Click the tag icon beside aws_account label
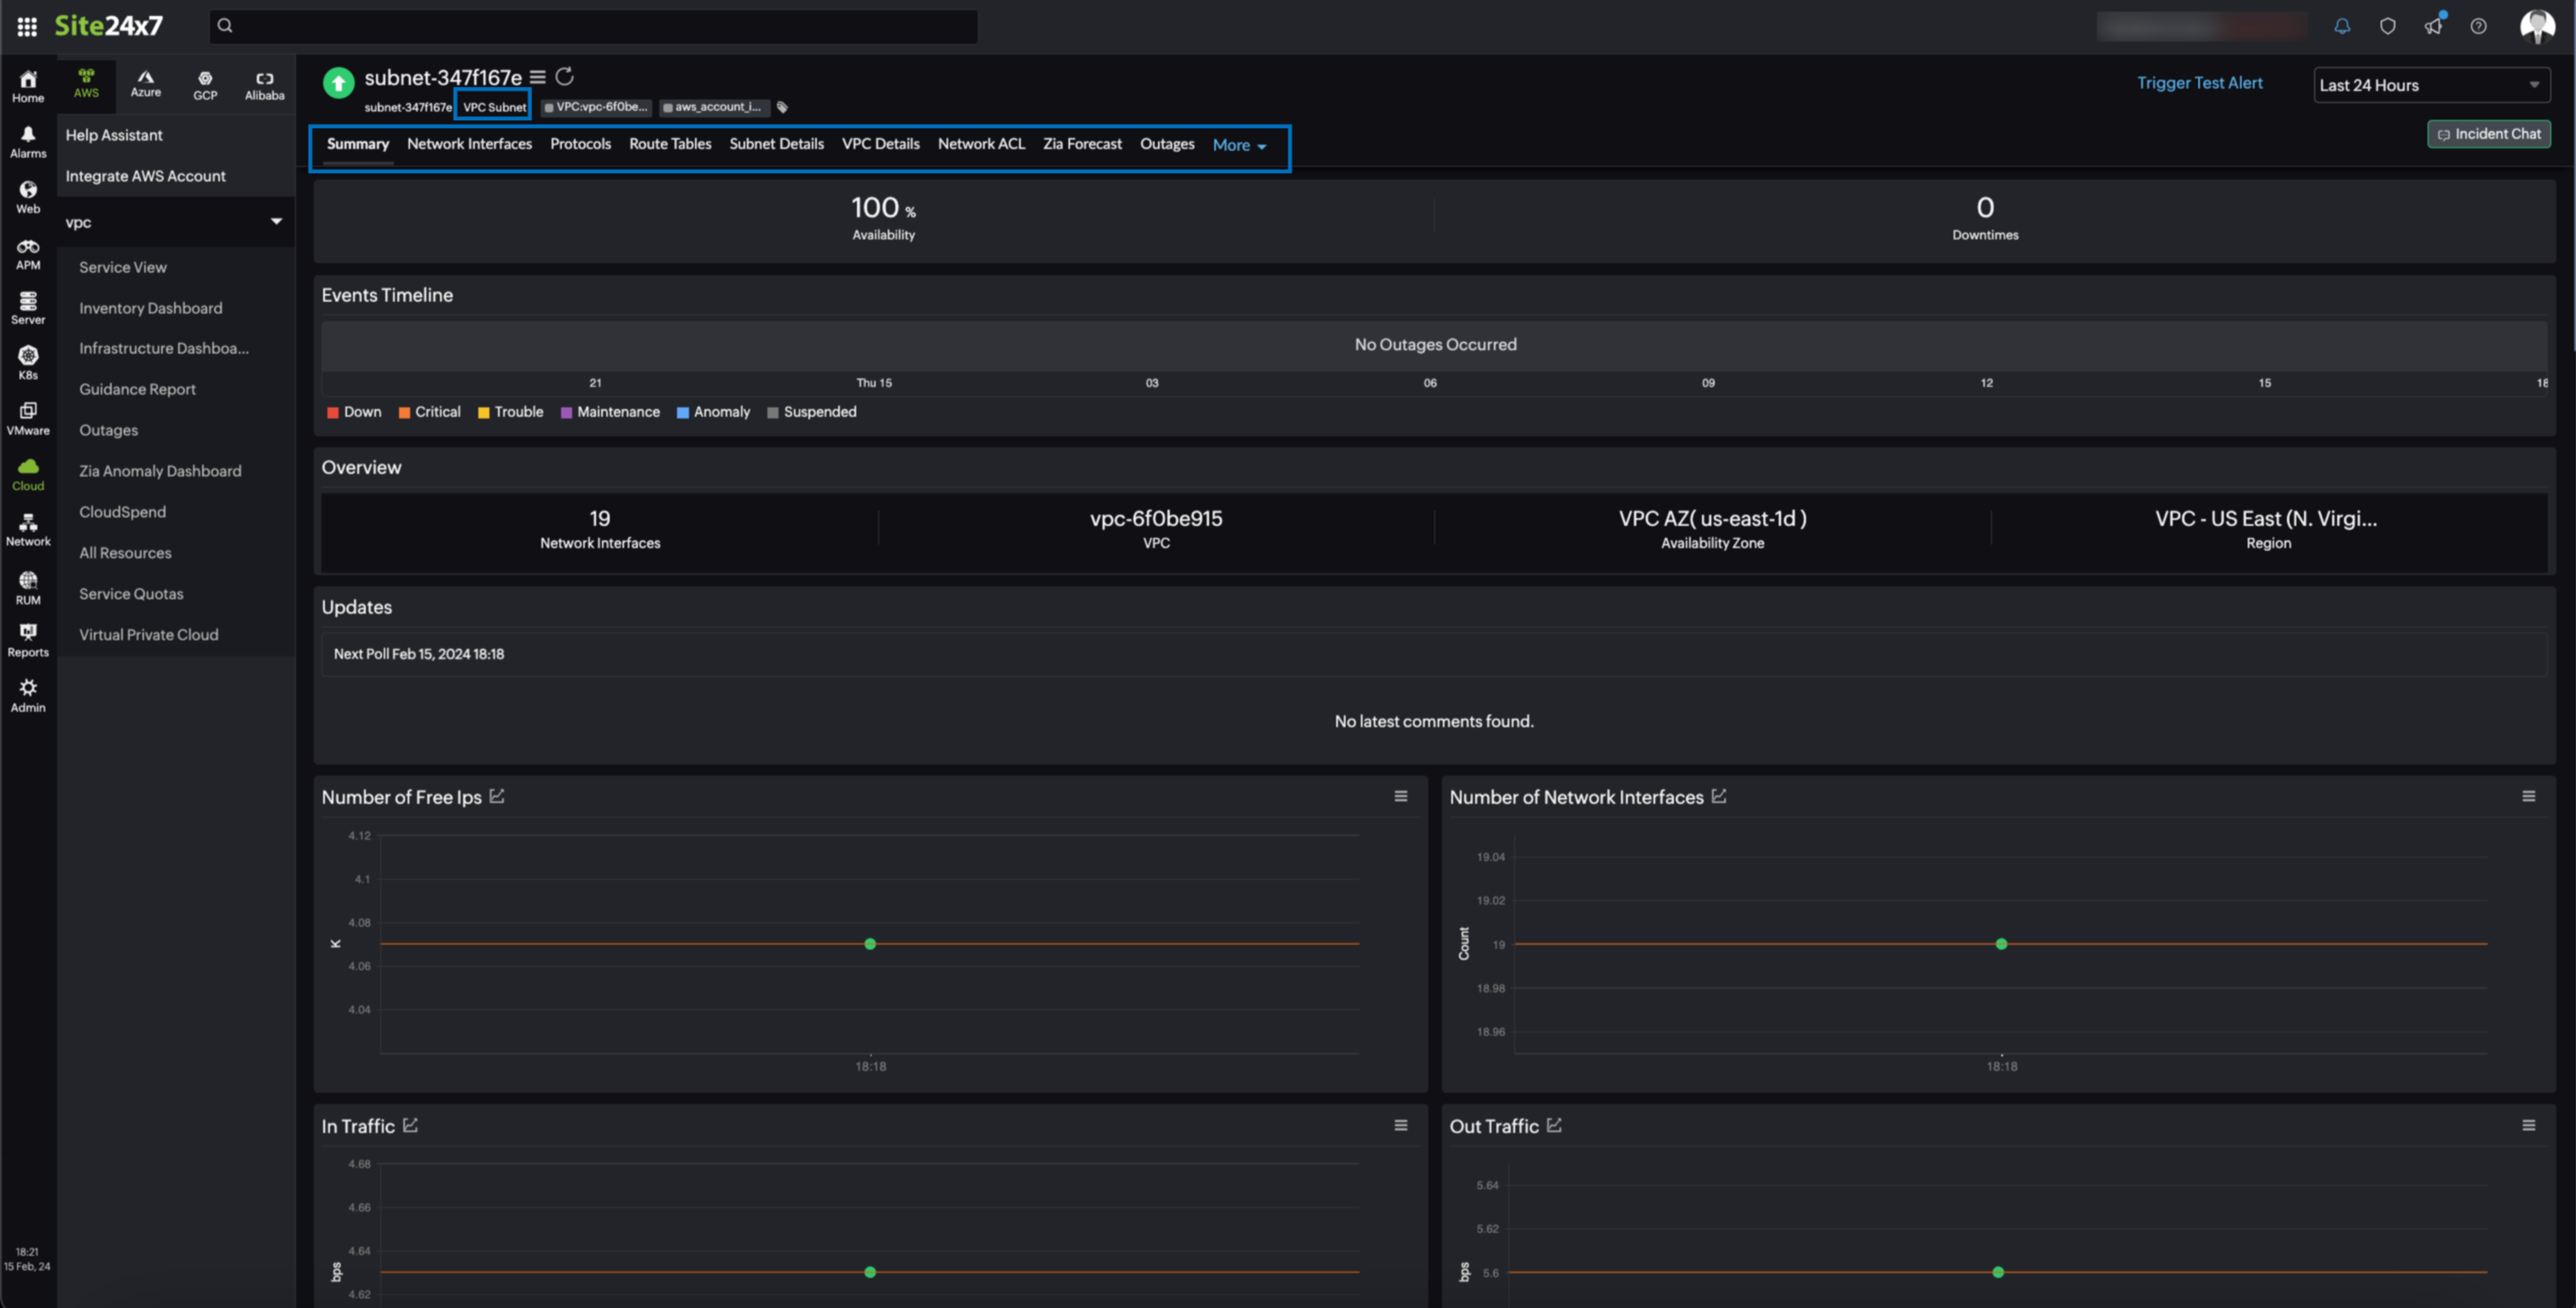 [x=782, y=107]
